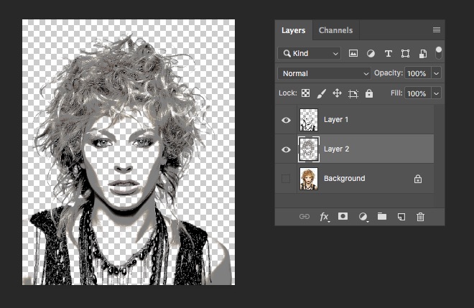
Task: Expand the Opacity slider dropdown arrow
Action: [x=436, y=73]
